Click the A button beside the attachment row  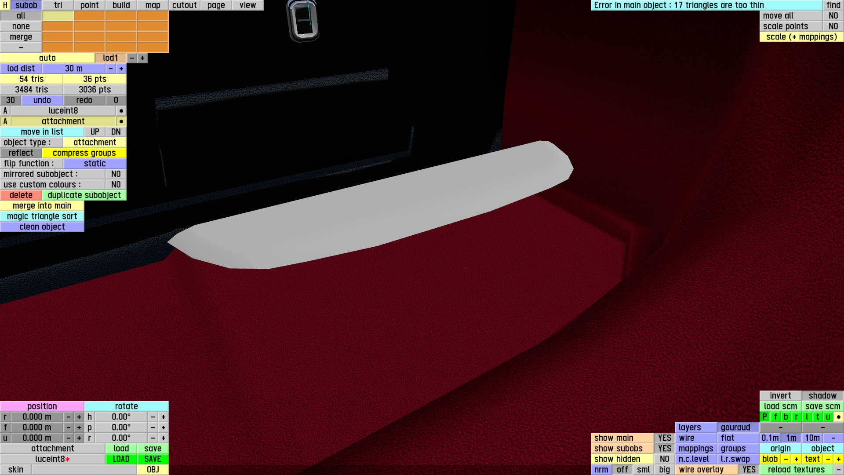pos(5,121)
